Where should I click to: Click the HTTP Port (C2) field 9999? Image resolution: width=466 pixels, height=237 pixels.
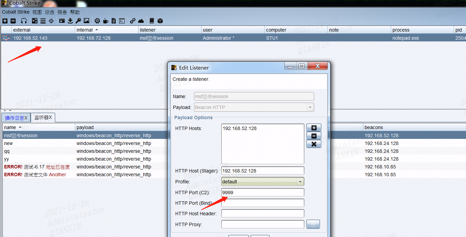262,193
